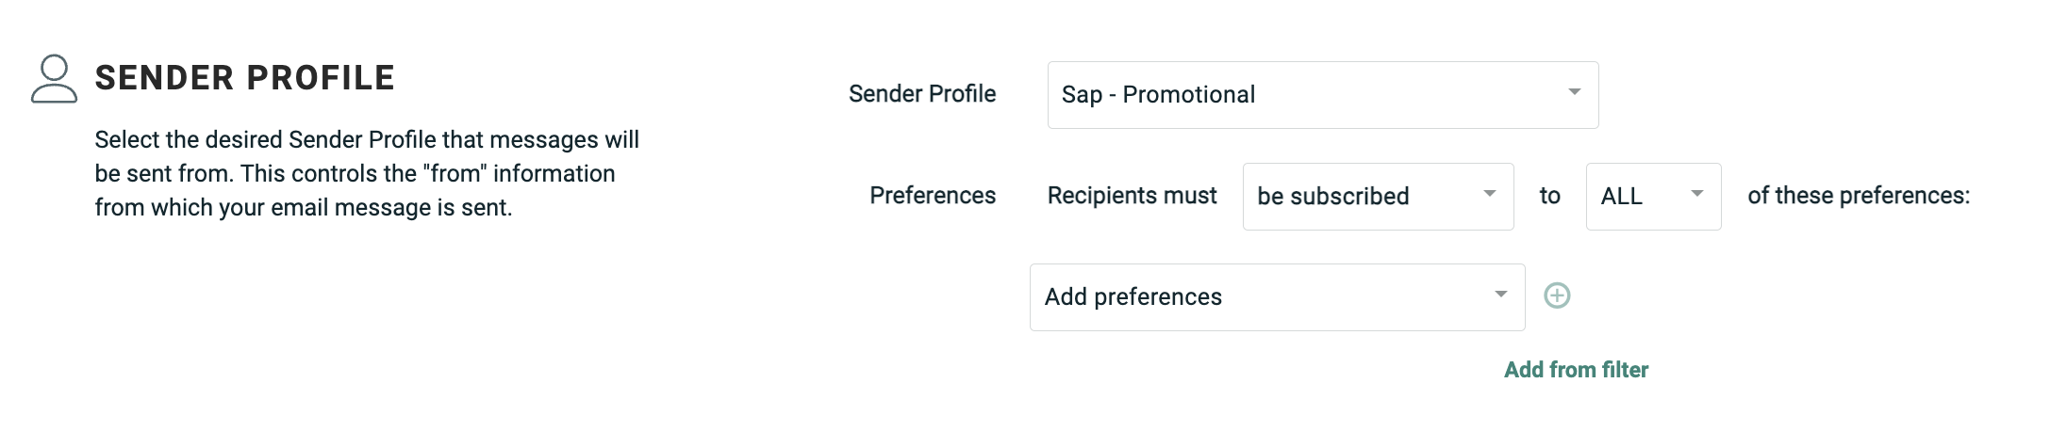Click the arrow on the Sender Profile dropdown
Image resolution: width=2067 pixels, height=431 pixels.
[1574, 92]
